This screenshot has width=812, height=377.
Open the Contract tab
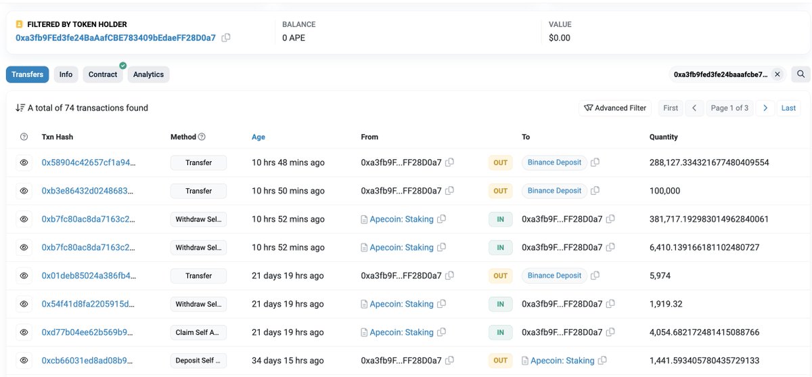(103, 74)
